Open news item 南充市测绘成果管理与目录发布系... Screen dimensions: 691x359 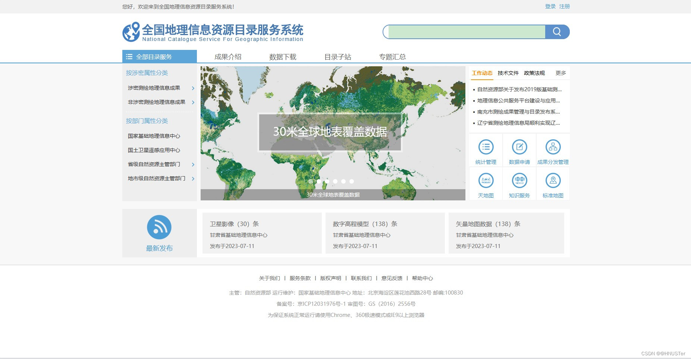pyautogui.click(x=519, y=112)
